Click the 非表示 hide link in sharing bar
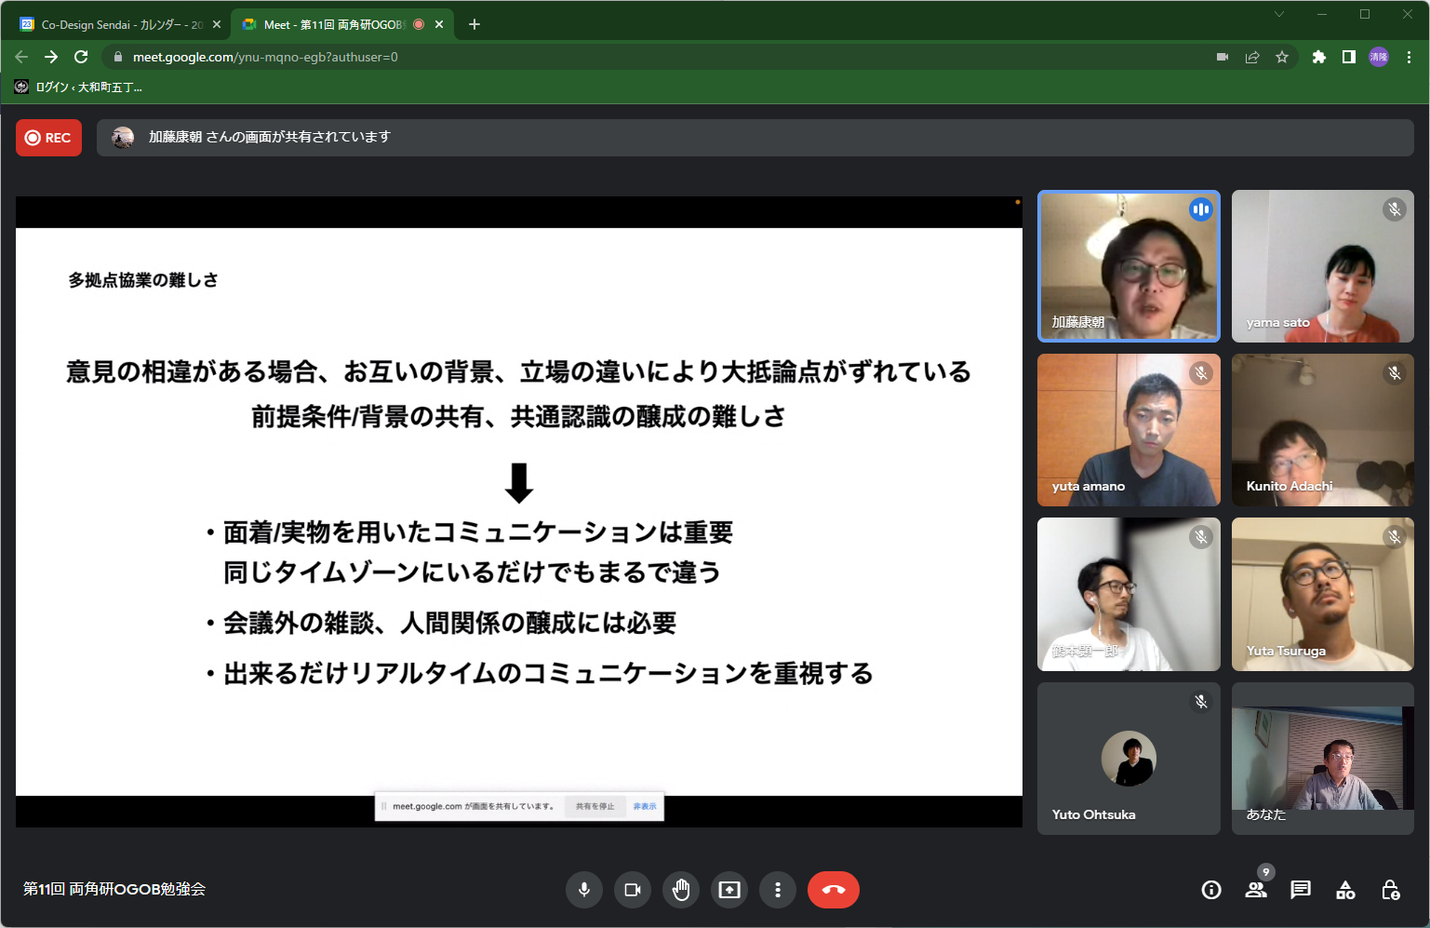Viewport: 1430px width, 928px height. (x=645, y=806)
